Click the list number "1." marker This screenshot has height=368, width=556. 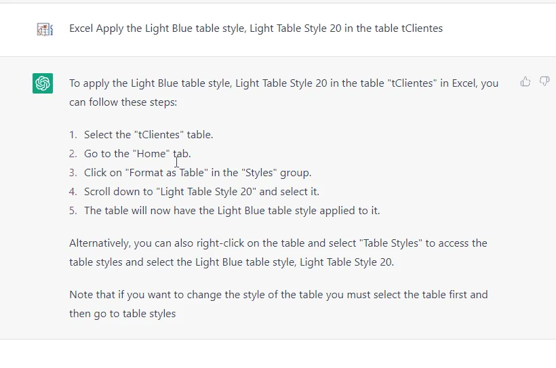73,135
